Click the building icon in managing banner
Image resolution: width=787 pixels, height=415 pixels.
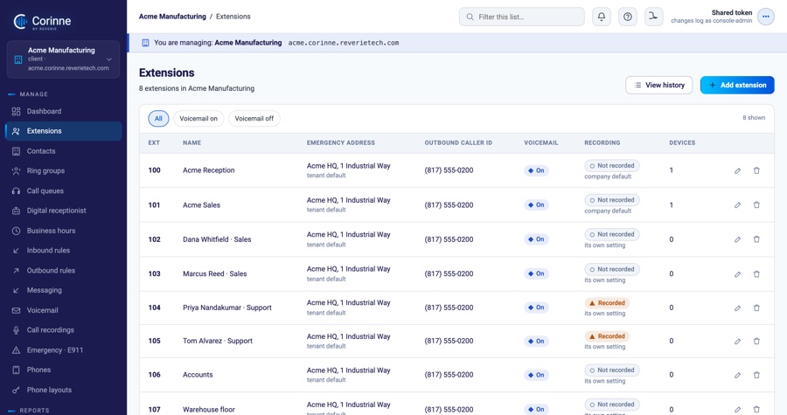tap(145, 43)
